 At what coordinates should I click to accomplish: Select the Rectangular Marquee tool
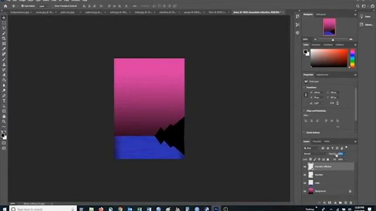(x=4, y=23)
